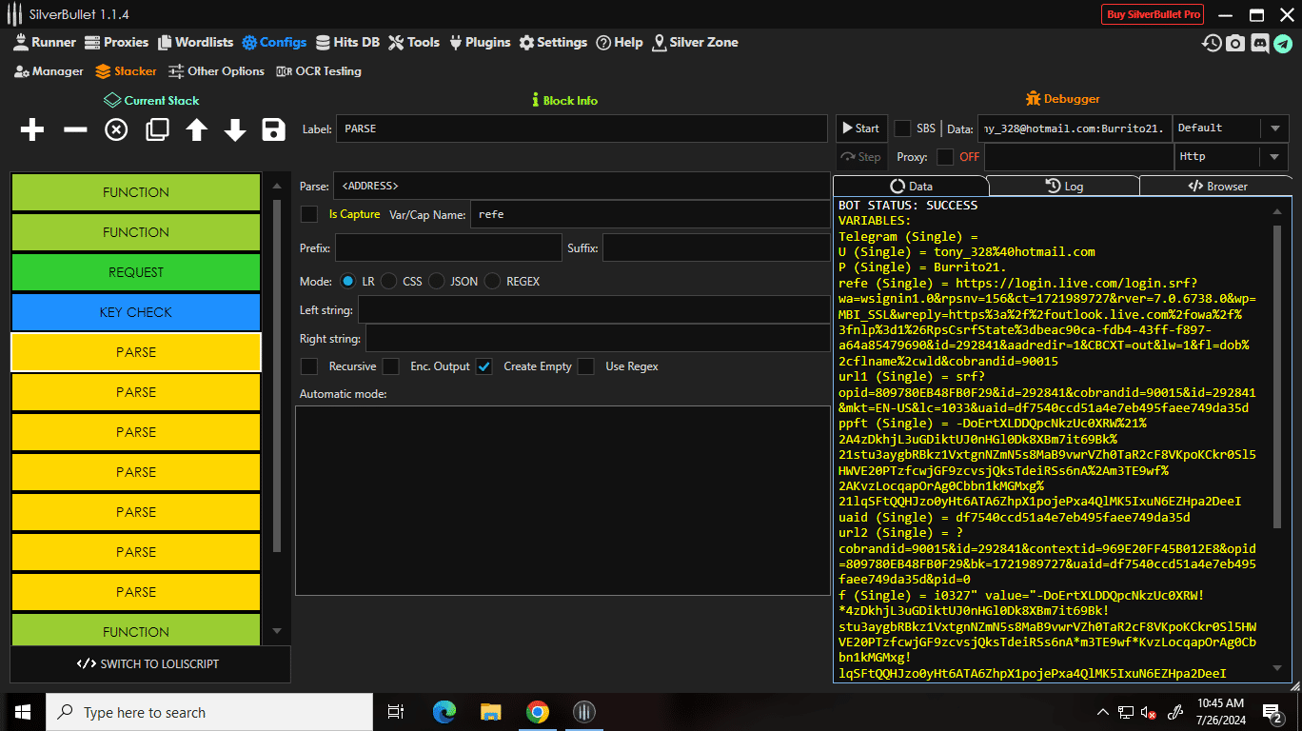Image resolution: width=1302 pixels, height=731 pixels.
Task: Open the Tools section
Action: tap(414, 42)
